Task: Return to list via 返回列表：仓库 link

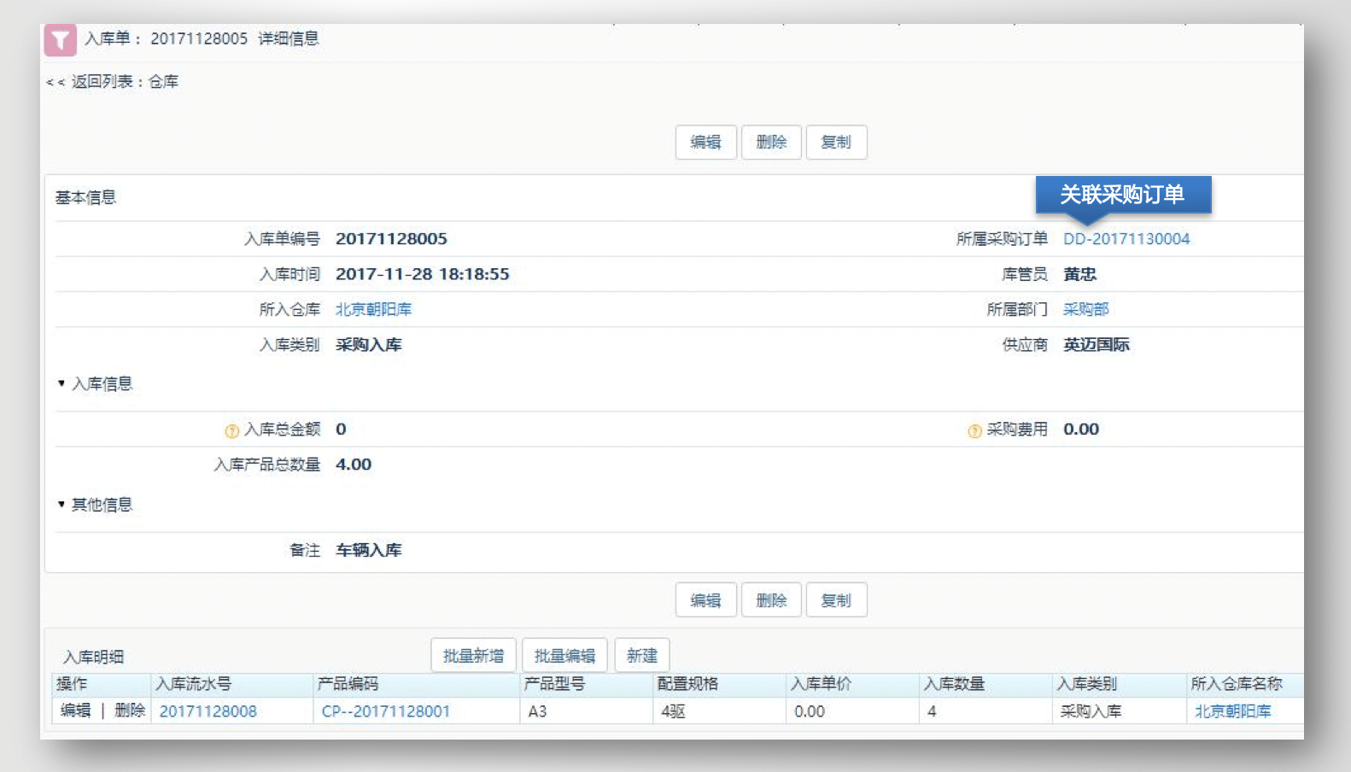Action: pyautogui.click(x=112, y=82)
